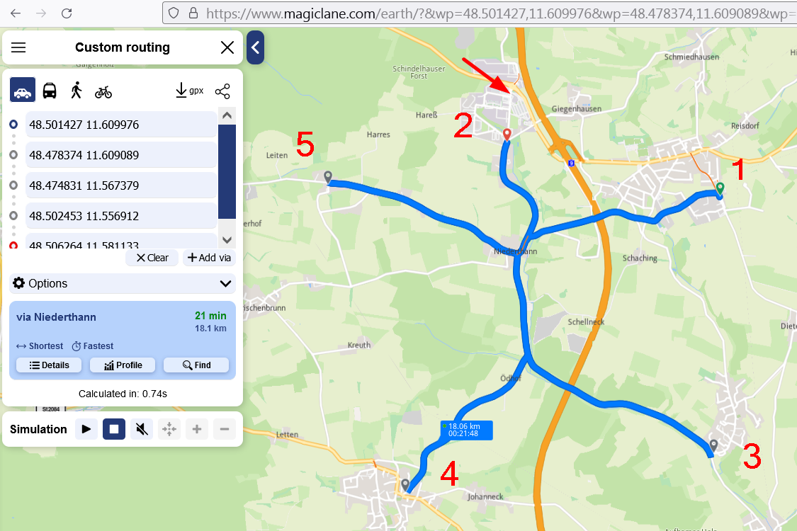Image resolution: width=797 pixels, height=531 pixels.
Task: Click the 21 min duration text
Action: click(210, 316)
